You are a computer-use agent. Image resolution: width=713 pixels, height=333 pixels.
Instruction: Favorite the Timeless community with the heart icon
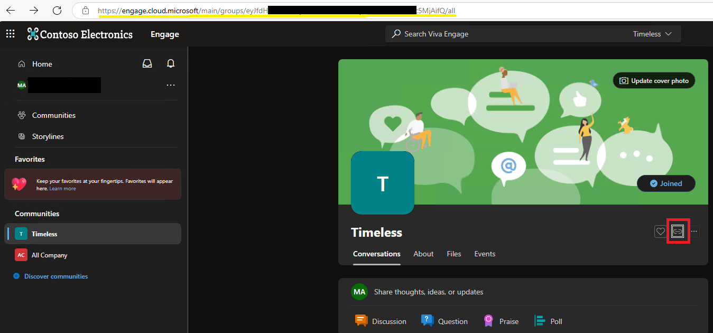(x=660, y=231)
